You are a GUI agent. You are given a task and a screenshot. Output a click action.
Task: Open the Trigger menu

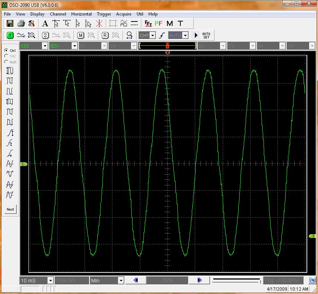pyautogui.click(x=104, y=14)
